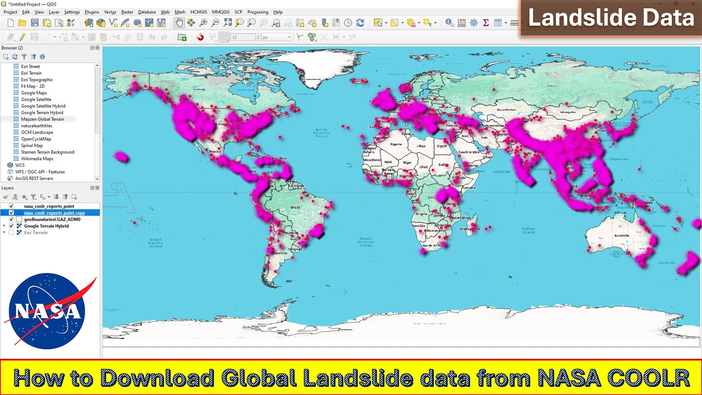
Task: Select the Identify Features tool
Action: 449,22
